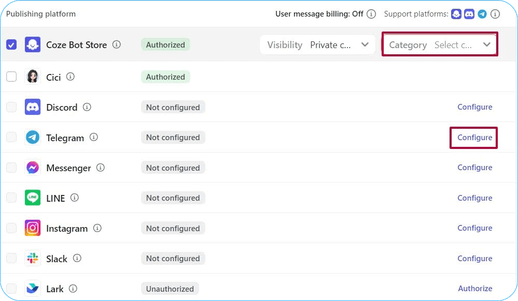The width and height of the screenshot is (518, 301).
Task: Click Configure link for Instagram
Action: pyautogui.click(x=475, y=228)
